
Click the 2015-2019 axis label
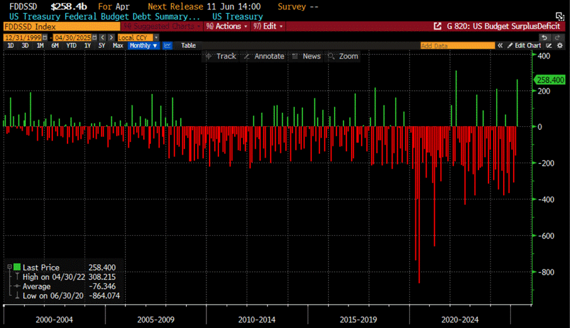358,320
